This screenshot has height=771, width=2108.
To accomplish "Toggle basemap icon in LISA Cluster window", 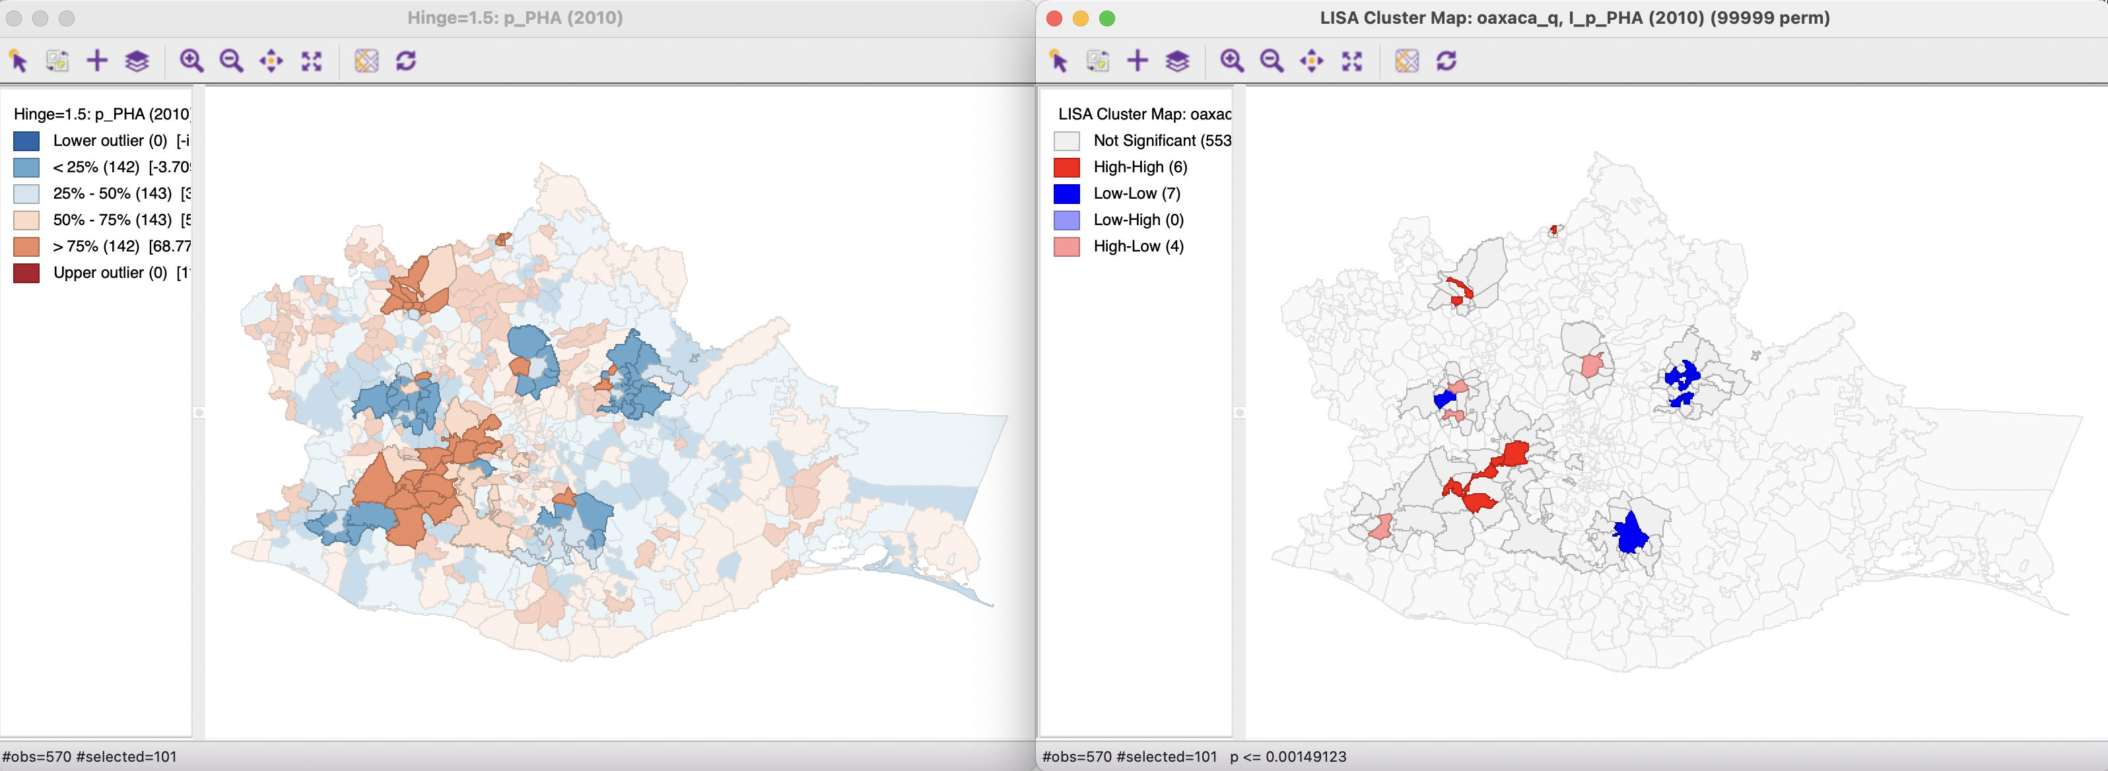I will point(1407,61).
